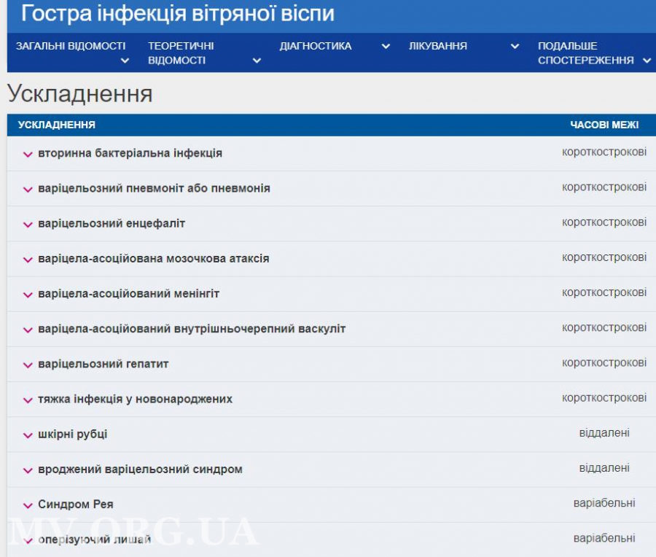This screenshot has width=656, height=557.
Task: Click the УСКЛАДНЕННЯ column header
Action: pyautogui.click(x=57, y=125)
